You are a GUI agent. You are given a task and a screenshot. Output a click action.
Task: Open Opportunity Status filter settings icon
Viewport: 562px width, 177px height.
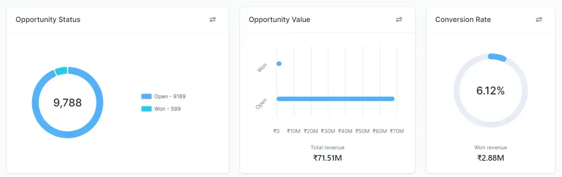[213, 20]
